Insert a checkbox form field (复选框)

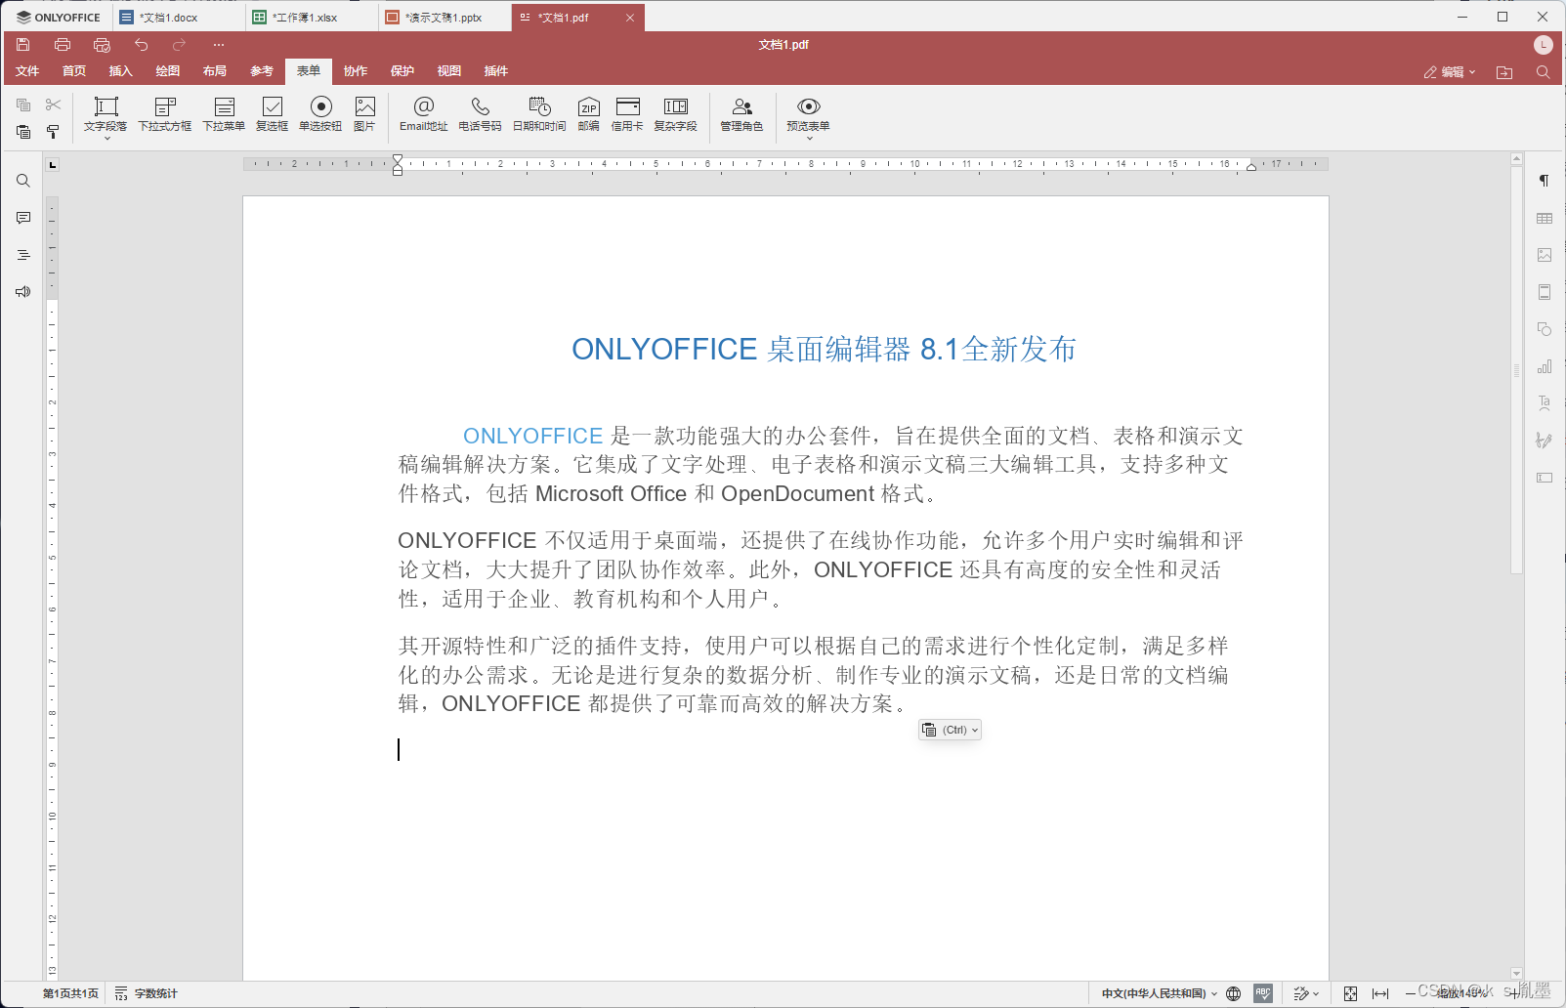(x=273, y=114)
